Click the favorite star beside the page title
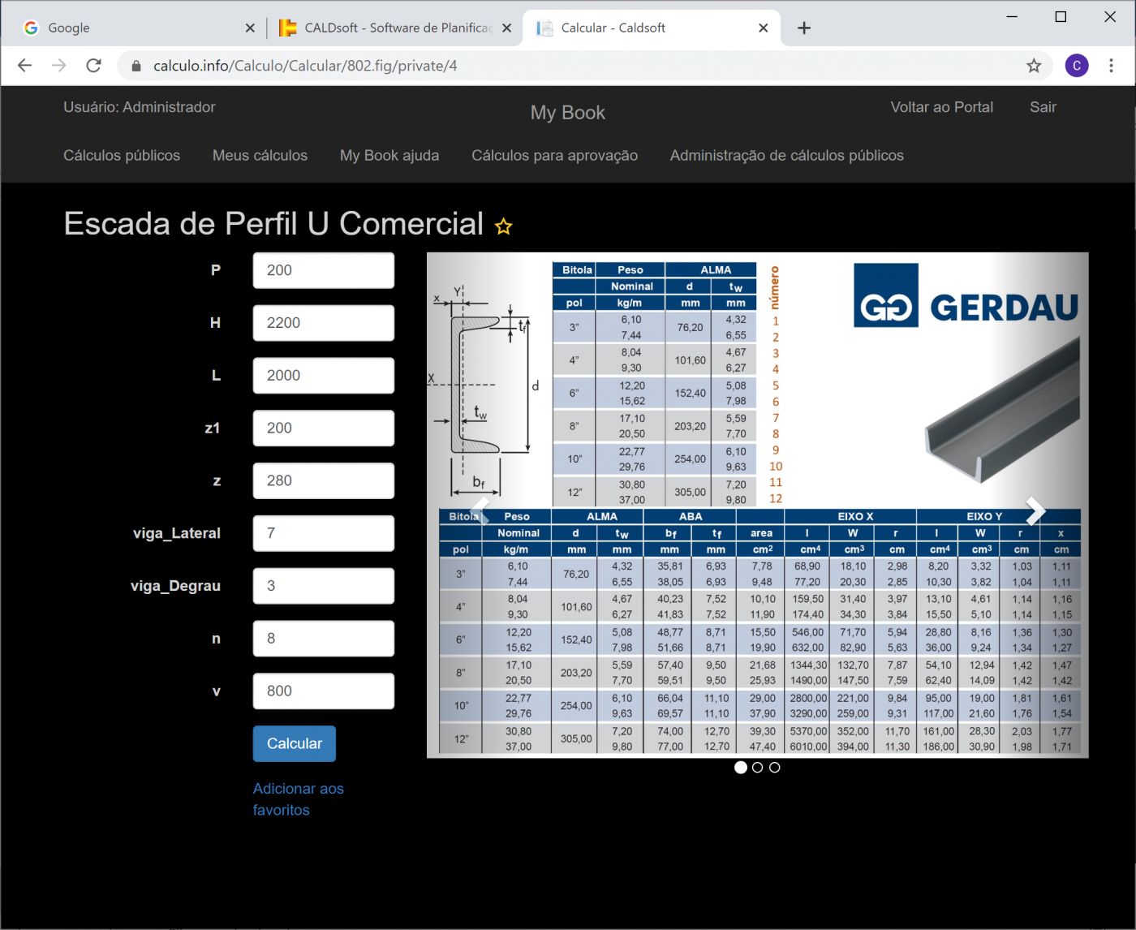1136x930 pixels. coord(504,226)
